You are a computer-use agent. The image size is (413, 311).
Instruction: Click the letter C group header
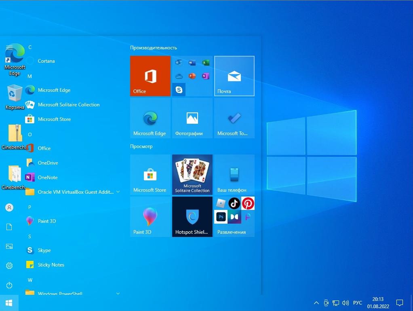click(30, 47)
